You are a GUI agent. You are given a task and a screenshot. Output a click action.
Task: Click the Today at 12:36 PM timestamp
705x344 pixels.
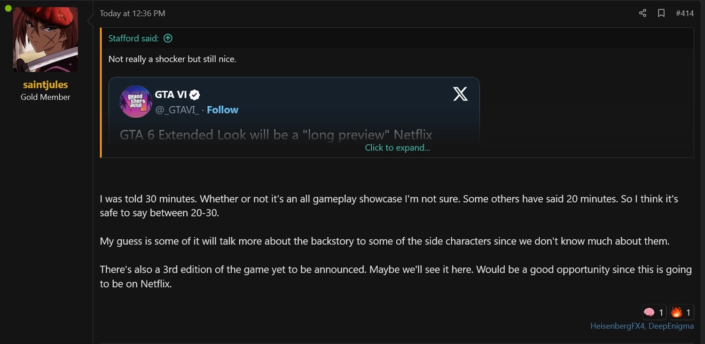[133, 14]
